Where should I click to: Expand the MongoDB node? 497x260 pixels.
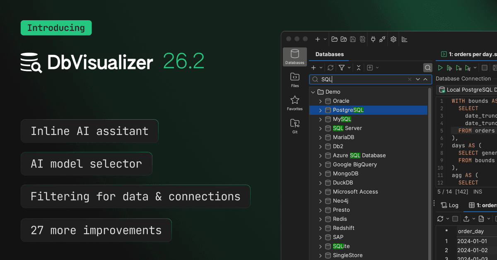click(320, 173)
